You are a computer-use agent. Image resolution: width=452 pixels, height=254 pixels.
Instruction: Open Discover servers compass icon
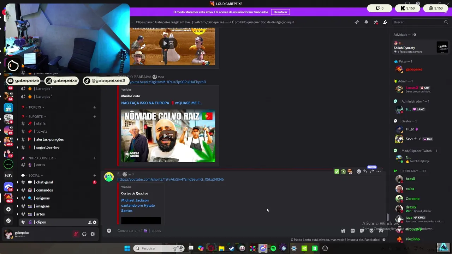point(8,220)
